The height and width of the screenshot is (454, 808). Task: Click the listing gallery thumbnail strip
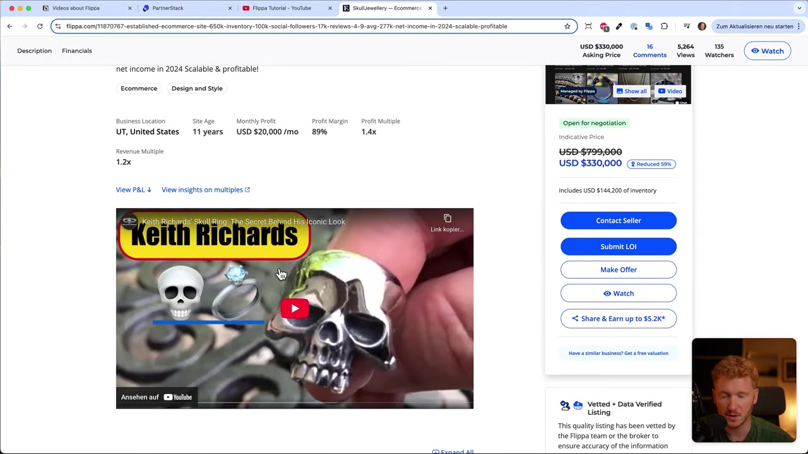tap(618, 84)
